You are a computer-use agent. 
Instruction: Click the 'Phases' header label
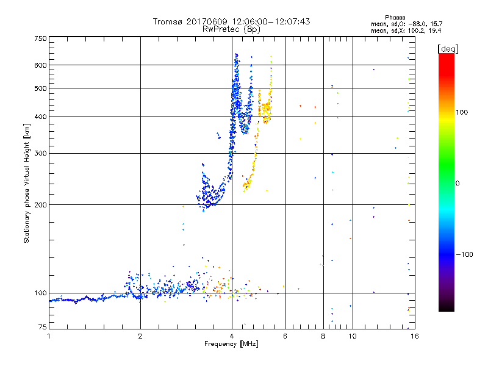[x=395, y=18]
